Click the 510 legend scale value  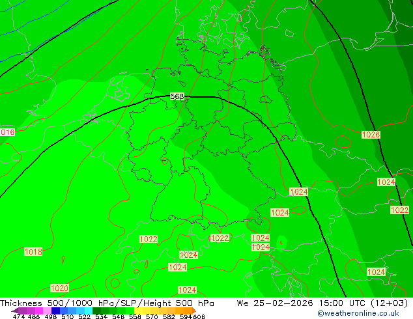pyautogui.click(x=68, y=316)
